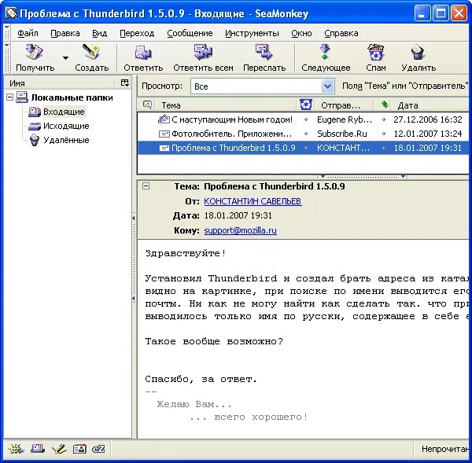Open message Фотолюбитель. Приложени...
This screenshot has height=463, width=472.
[x=231, y=134]
